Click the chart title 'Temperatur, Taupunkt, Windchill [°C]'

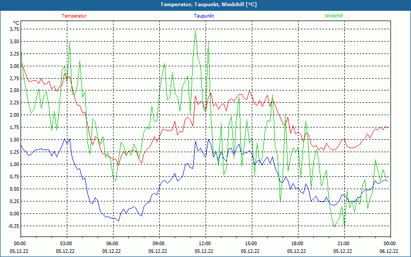tap(209, 5)
